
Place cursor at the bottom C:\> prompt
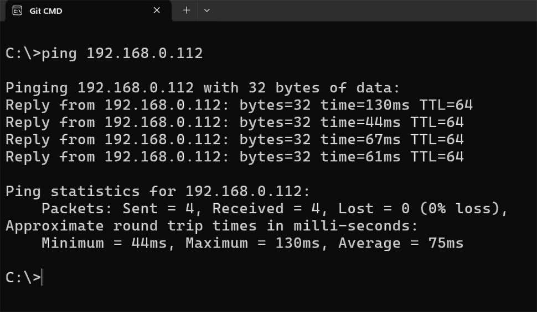click(42, 278)
